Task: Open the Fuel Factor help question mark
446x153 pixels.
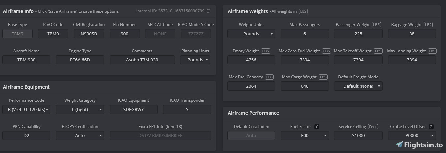Action: coord(317,127)
